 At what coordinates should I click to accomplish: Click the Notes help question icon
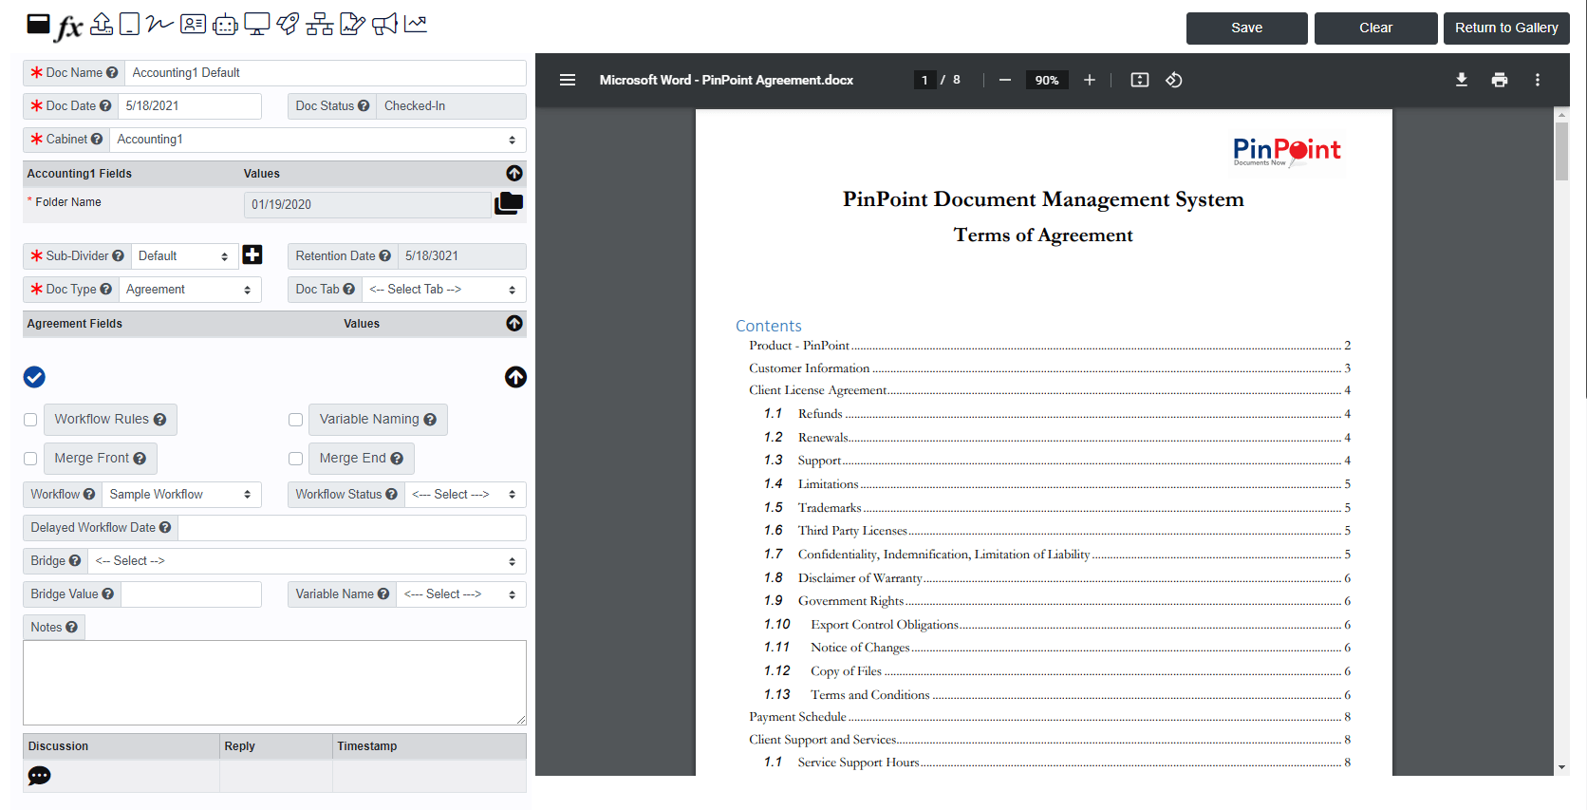click(x=72, y=627)
